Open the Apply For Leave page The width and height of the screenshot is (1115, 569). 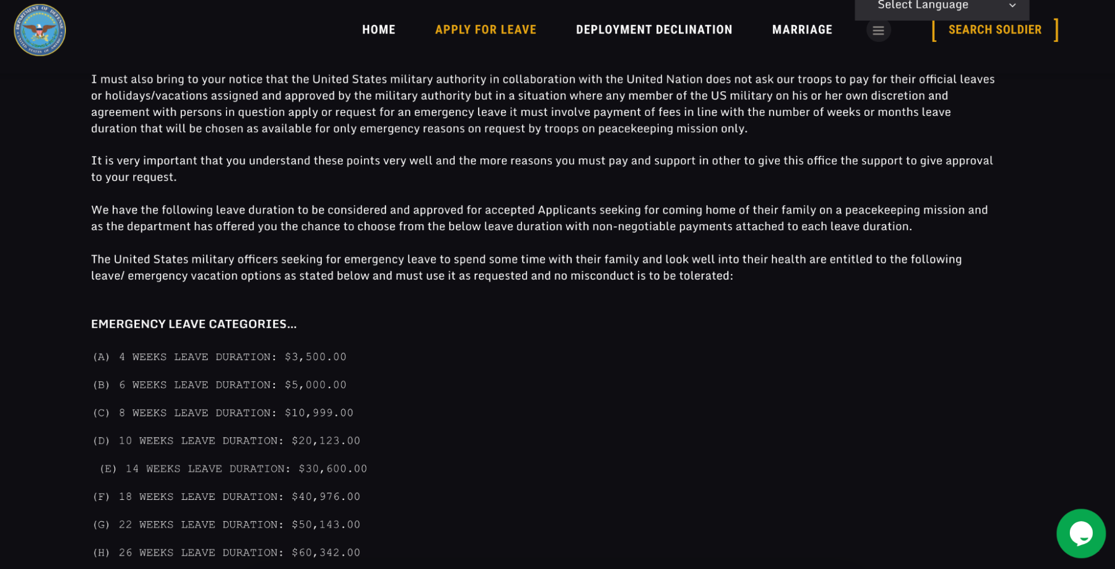click(485, 30)
